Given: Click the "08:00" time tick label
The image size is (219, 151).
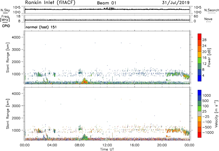Looking at the screenshot, I should pyautogui.click(x=80, y=145).
